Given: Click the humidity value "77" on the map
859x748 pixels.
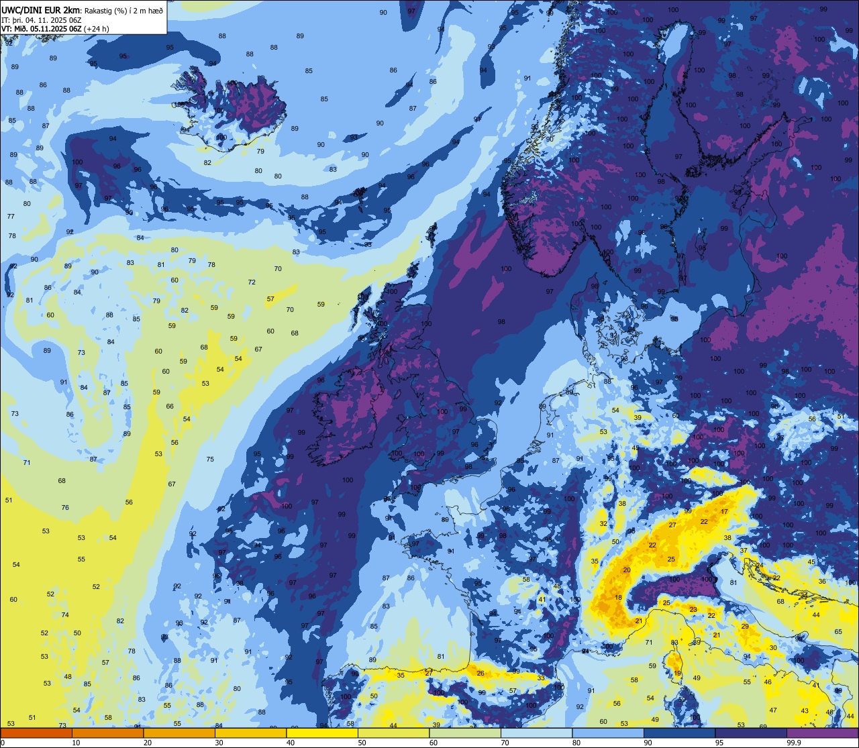Looking at the screenshot, I should coord(11,217).
